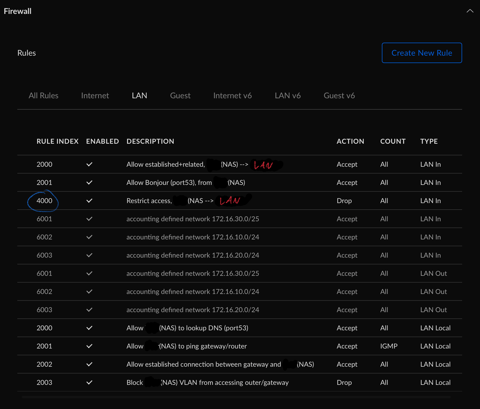
Task: Sort by the Rule Index column header
Action: [57, 141]
